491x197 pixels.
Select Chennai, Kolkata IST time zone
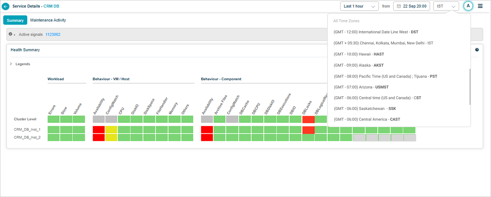(x=383, y=43)
